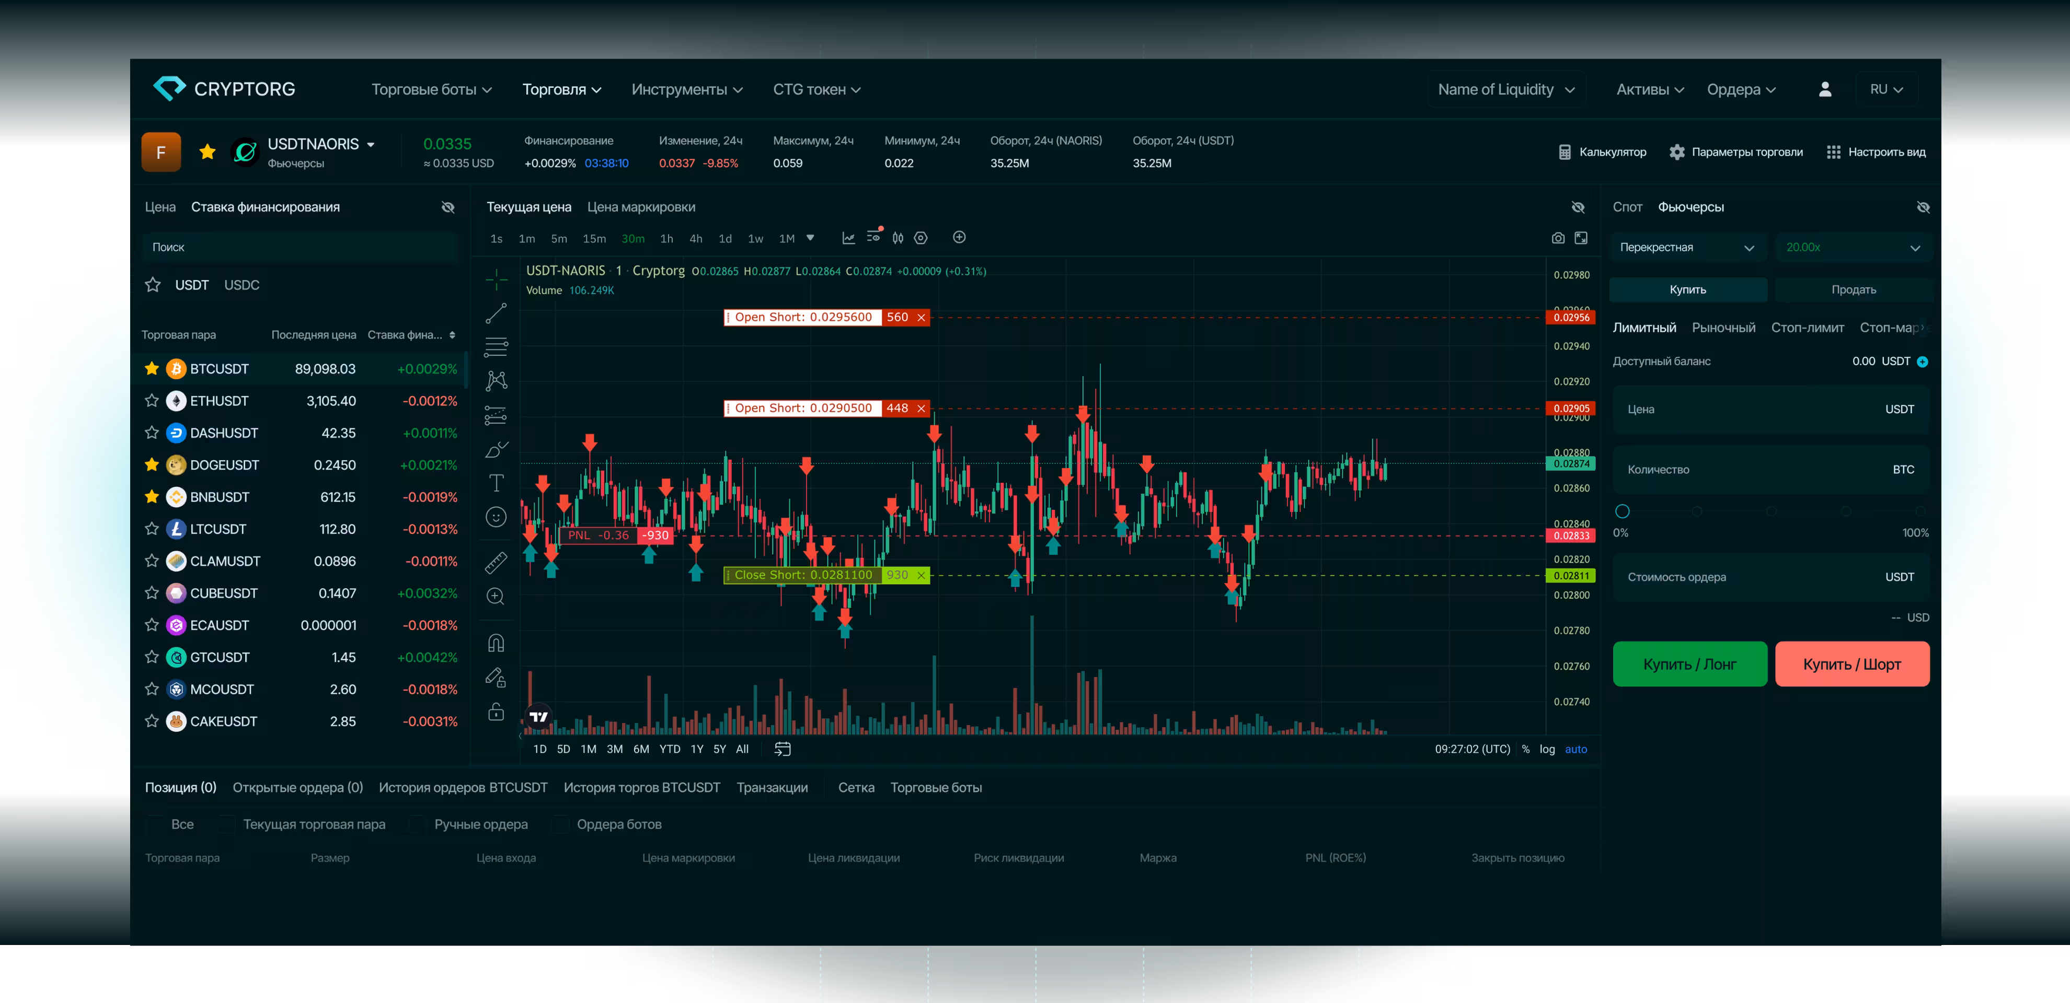2070x1003 pixels.
Task: Select the trend line drawing tool
Action: tap(496, 313)
